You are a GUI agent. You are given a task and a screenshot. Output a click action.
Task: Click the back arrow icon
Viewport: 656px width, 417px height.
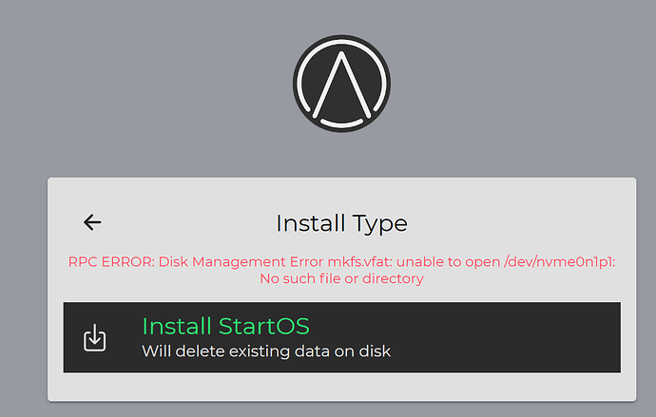(92, 222)
